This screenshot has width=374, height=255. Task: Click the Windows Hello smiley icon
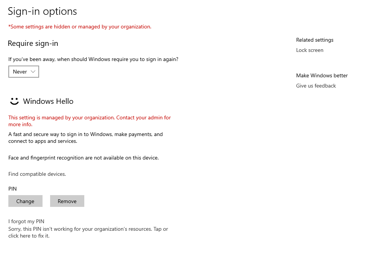click(14, 101)
